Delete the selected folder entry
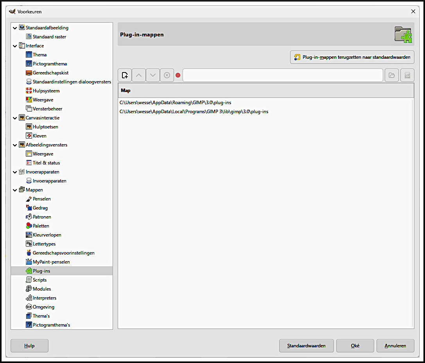Image resolution: width=425 pixels, height=363 pixels. pos(167,75)
